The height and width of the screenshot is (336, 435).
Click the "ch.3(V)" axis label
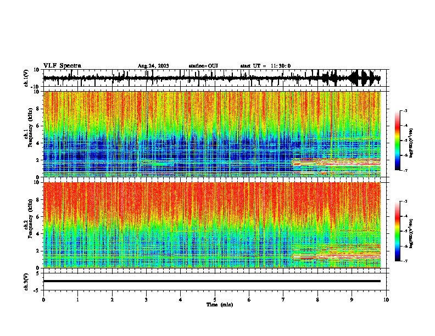tap(26, 282)
